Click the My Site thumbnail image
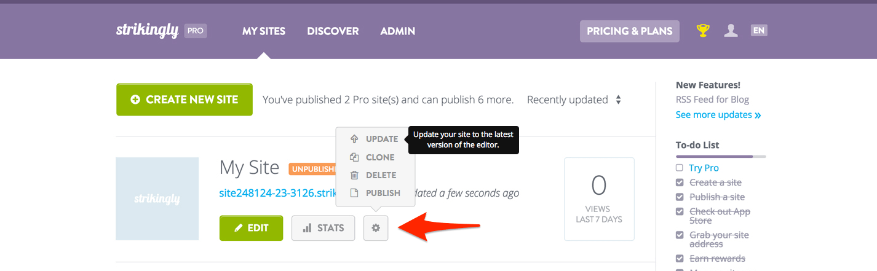The width and height of the screenshot is (877, 271). (157, 198)
